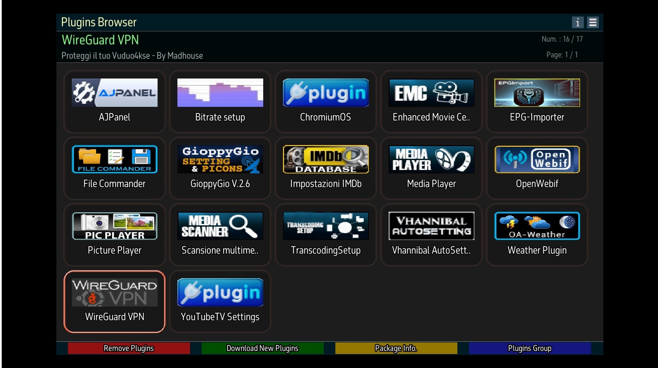The width and height of the screenshot is (658, 368).
Task: Select the Pic Player camera icon
Action: (x=115, y=226)
